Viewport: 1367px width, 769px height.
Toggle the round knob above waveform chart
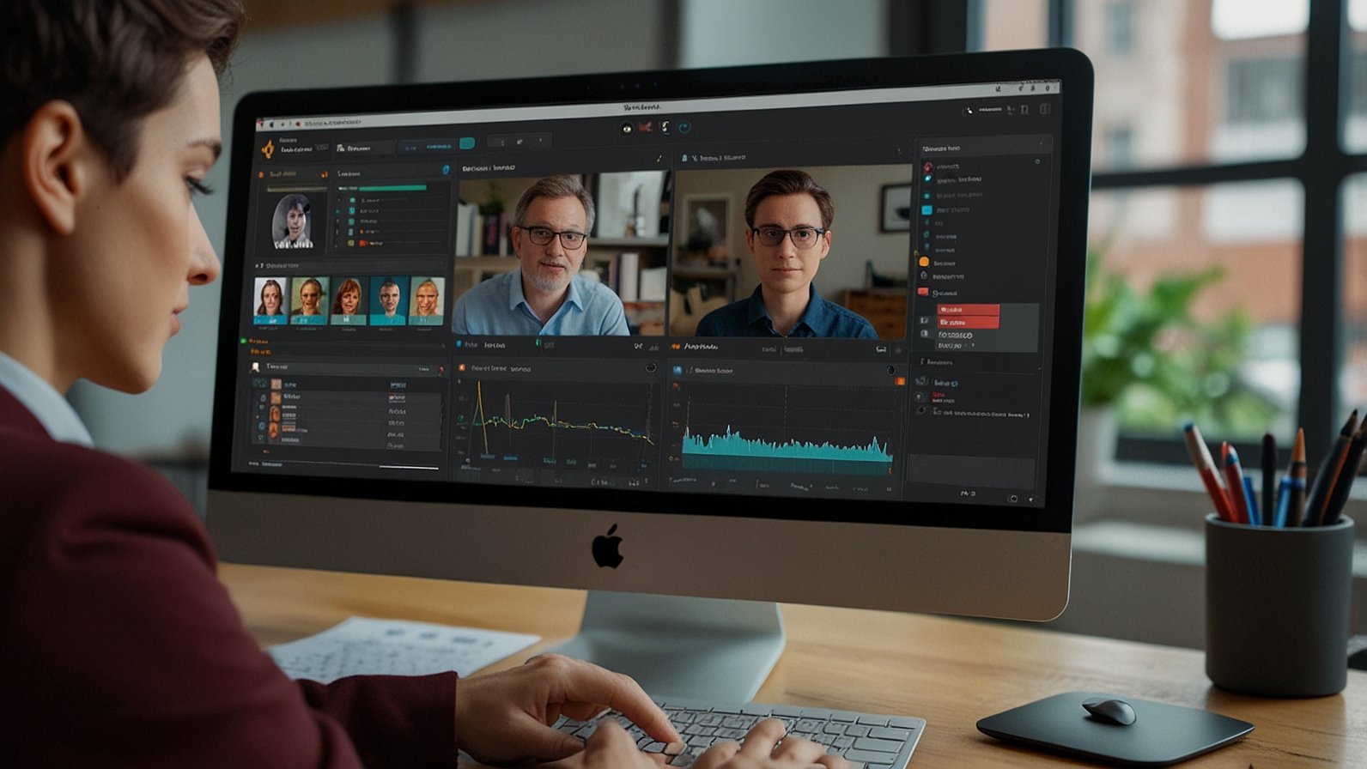point(890,371)
